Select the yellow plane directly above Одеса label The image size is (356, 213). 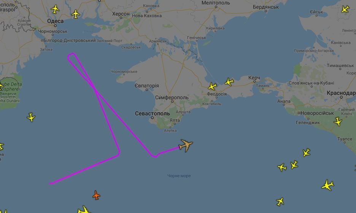pos(55,9)
